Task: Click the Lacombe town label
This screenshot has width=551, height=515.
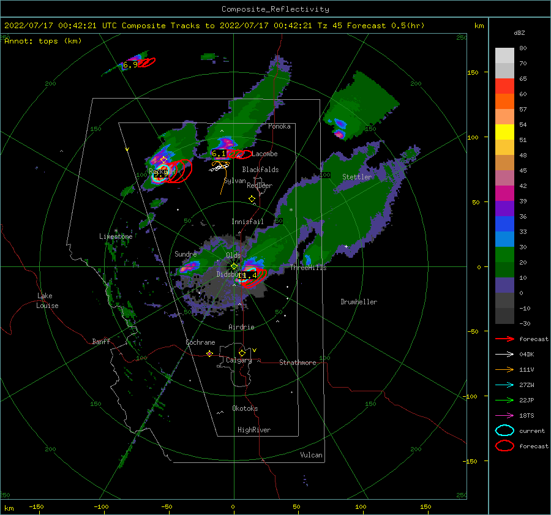Action: (264, 154)
